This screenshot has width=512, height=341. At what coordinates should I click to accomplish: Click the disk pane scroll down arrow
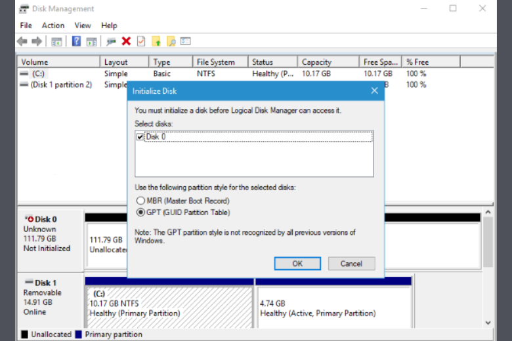488,322
